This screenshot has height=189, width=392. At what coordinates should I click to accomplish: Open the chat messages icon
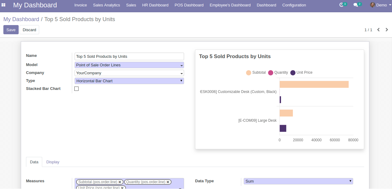click(356, 5)
